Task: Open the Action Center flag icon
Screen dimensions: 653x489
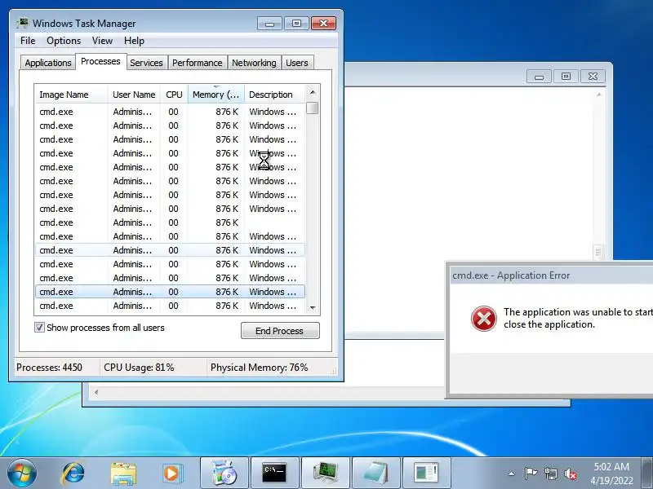Action: [x=531, y=474]
